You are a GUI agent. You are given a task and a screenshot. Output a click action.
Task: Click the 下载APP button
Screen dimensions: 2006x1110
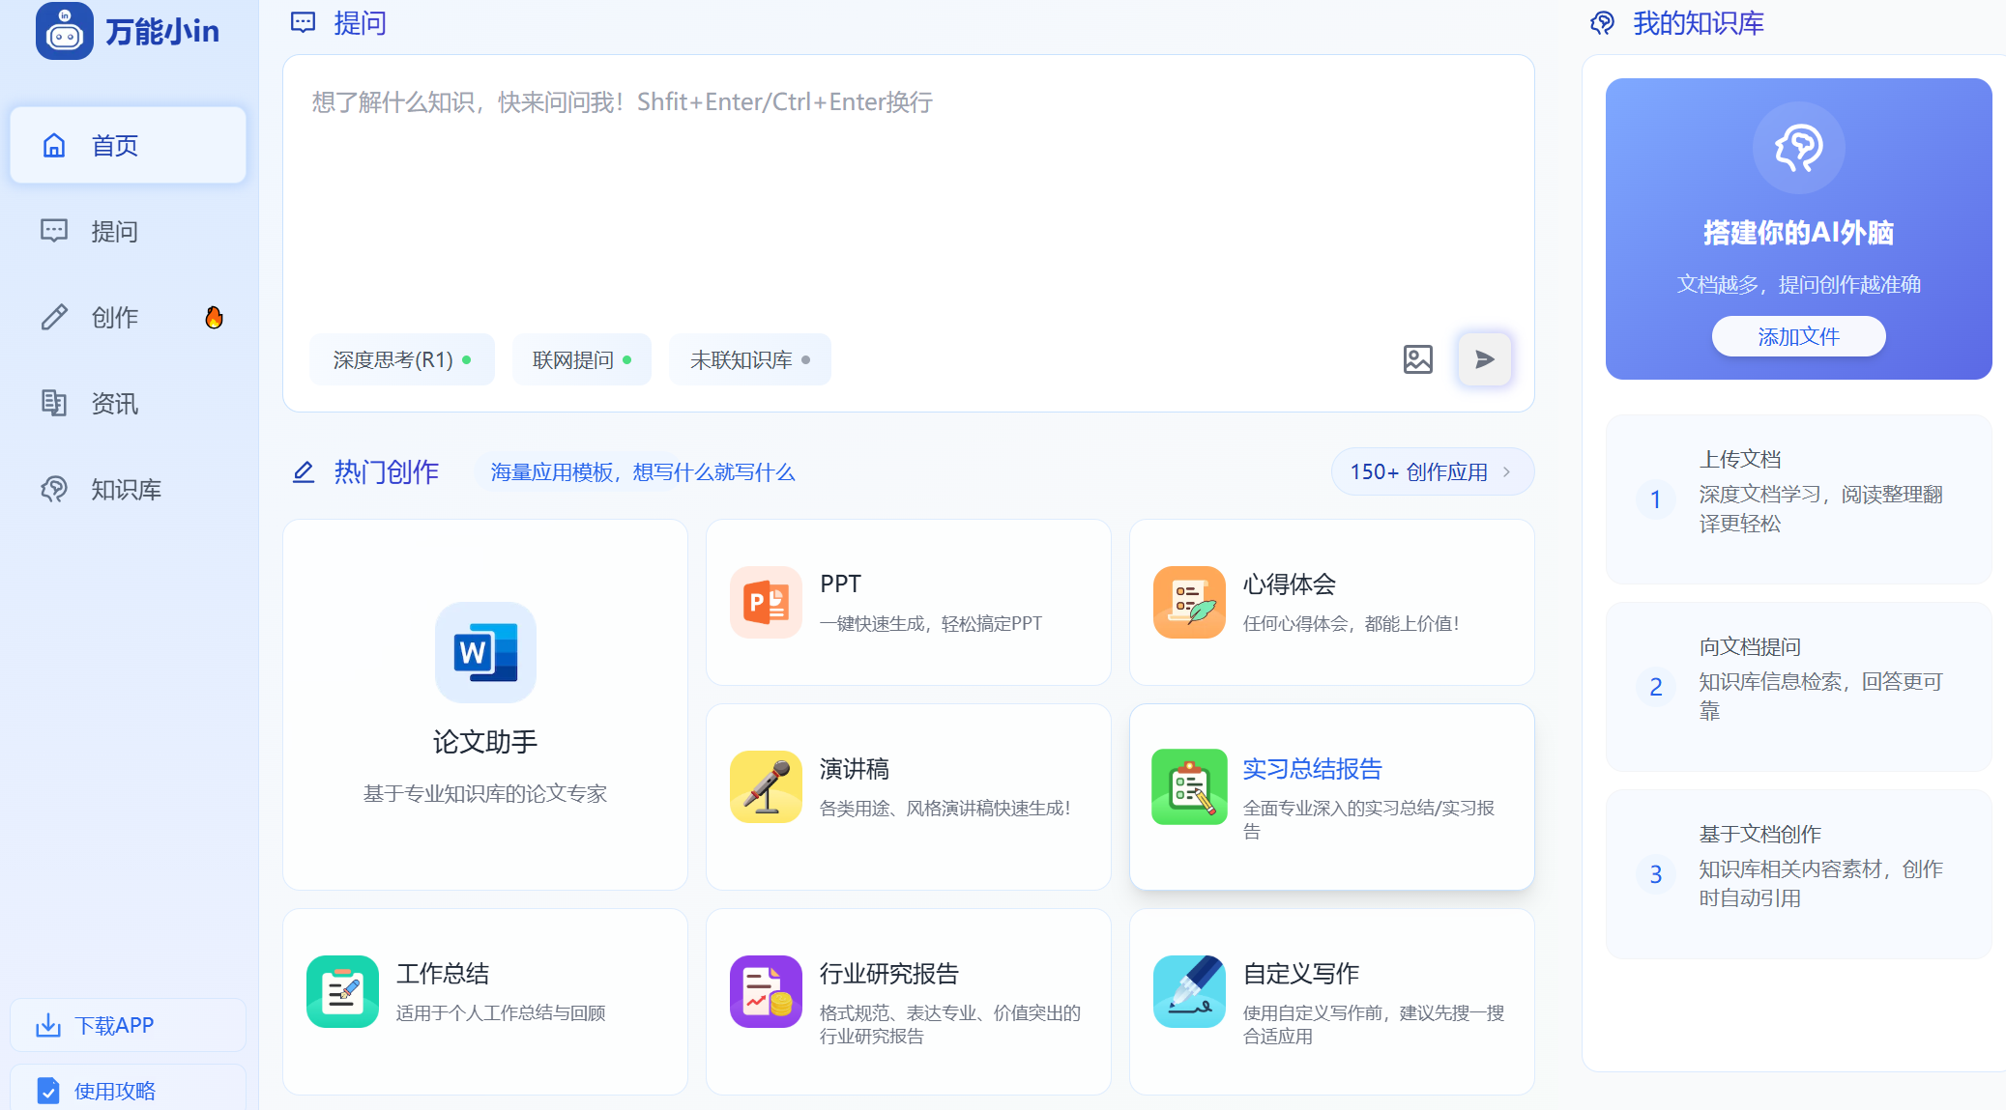coord(128,1025)
